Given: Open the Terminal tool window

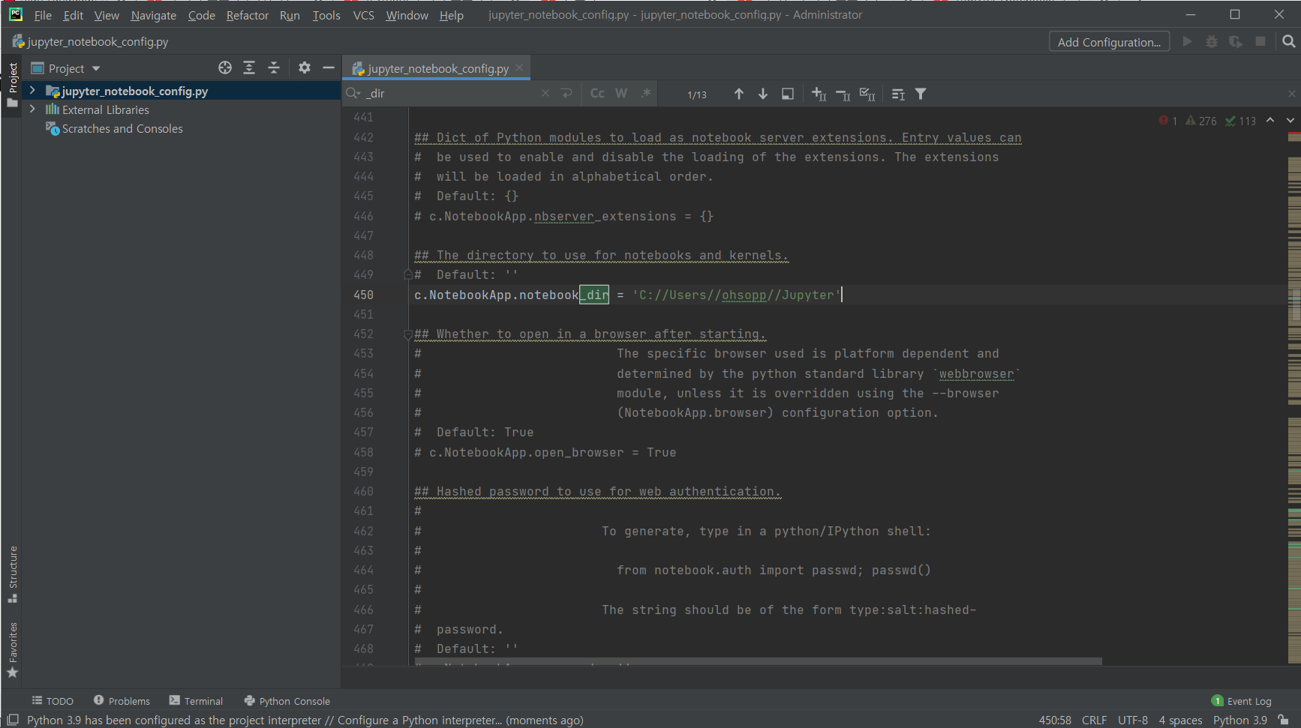Looking at the screenshot, I should (x=196, y=701).
